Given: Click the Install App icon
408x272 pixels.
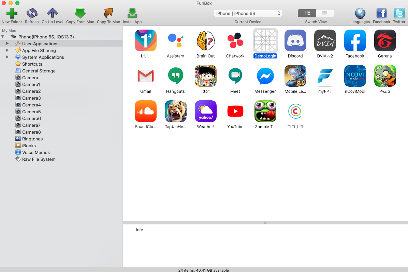Looking at the screenshot, I should (132, 14).
